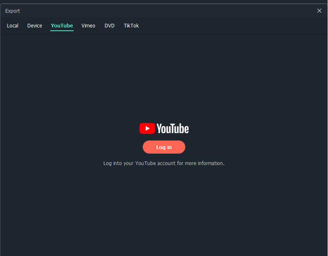
Task: Click the Log in button
Action: pyautogui.click(x=164, y=147)
